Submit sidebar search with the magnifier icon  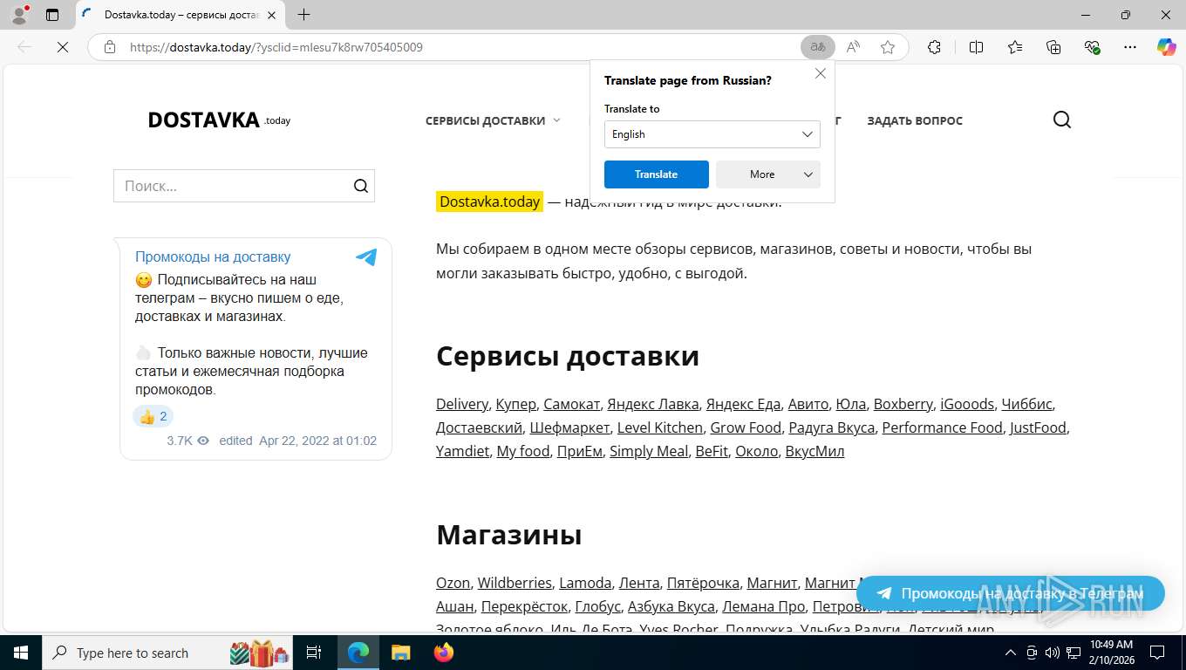(361, 186)
